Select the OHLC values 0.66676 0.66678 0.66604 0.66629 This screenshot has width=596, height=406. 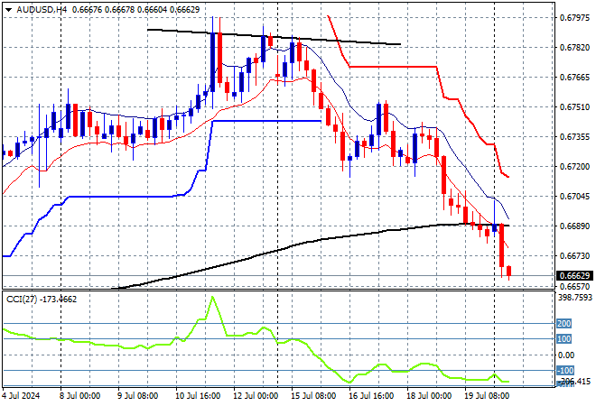pyautogui.click(x=135, y=10)
